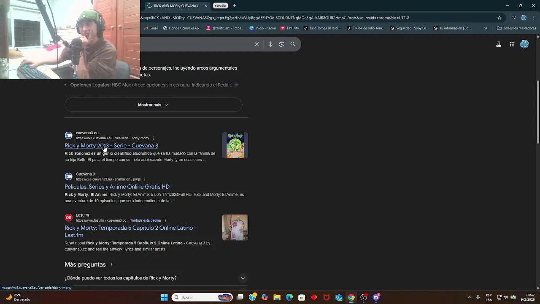Screen dimensions: 540x304
Task: Click the address bar URL
Action: pos(275,18)
